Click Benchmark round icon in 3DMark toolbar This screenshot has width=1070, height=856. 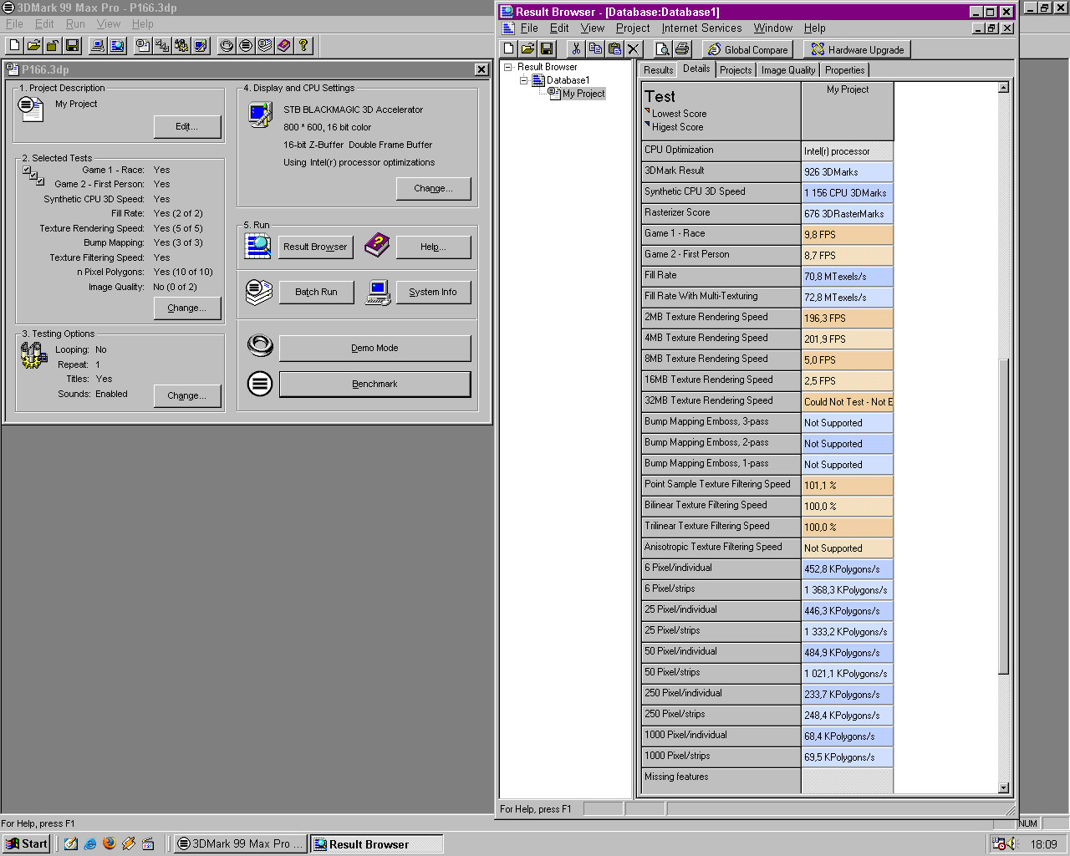[246, 45]
